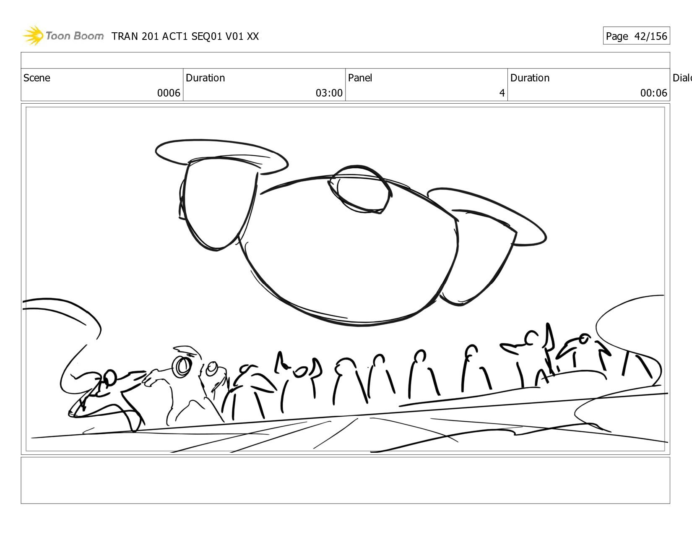Select the scene number '0006'
The width and height of the screenshot is (692, 535).
pos(169,93)
